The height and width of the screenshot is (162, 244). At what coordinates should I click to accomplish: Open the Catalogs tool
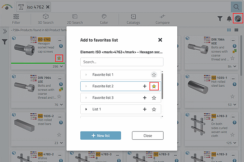point(133,19)
